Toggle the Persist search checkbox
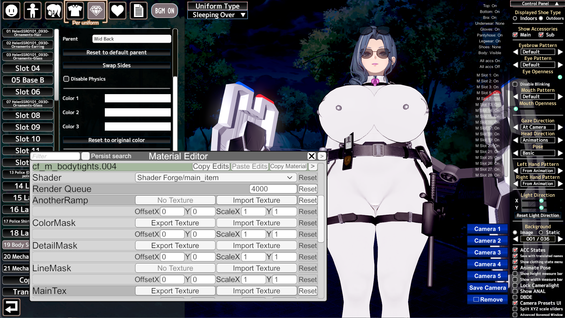Viewport: 565px width, 318px height. tap(86, 156)
